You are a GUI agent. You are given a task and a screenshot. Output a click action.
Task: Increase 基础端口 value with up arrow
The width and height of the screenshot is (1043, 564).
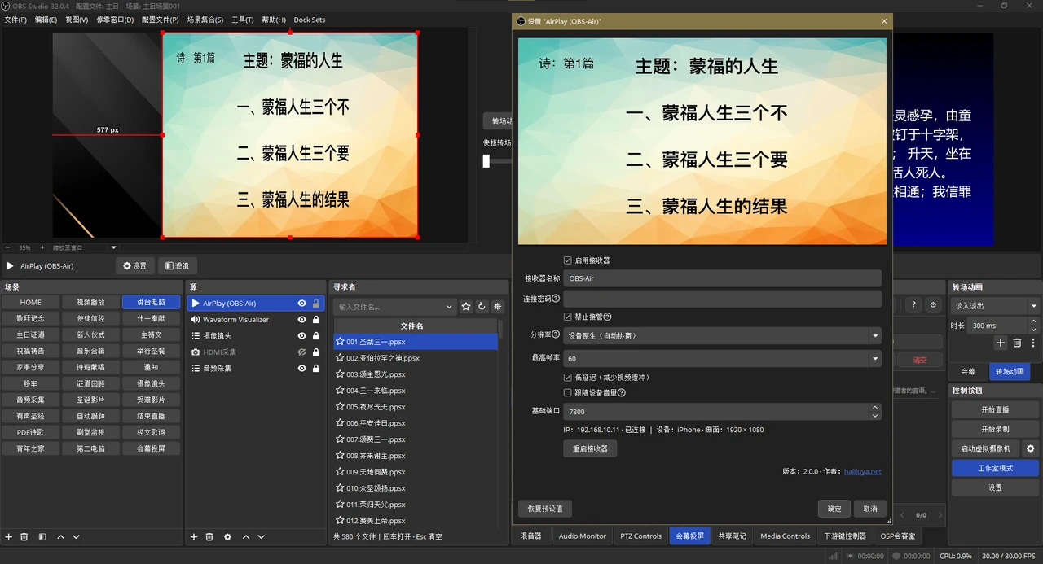click(x=875, y=408)
